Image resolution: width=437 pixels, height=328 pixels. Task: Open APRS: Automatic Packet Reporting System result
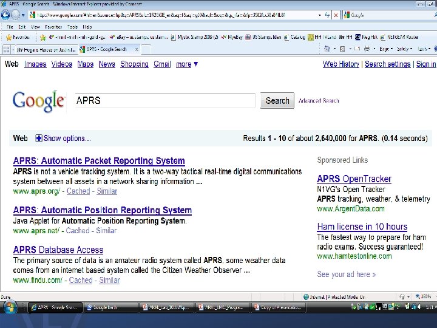pos(99,161)
